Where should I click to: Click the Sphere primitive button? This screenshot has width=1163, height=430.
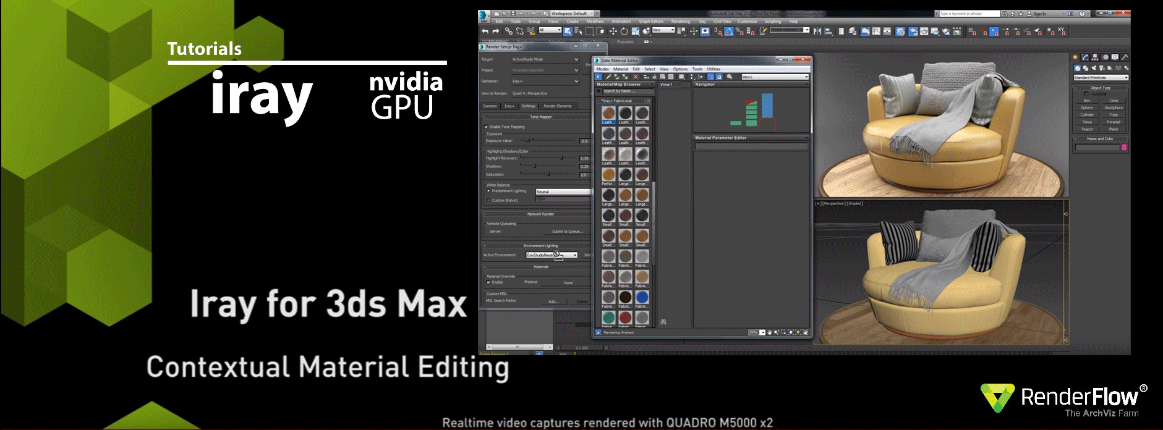(x=1087, y=107)
